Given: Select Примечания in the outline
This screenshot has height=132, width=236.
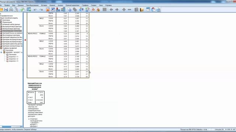Looking at the screenshot, I should (7, 22).
